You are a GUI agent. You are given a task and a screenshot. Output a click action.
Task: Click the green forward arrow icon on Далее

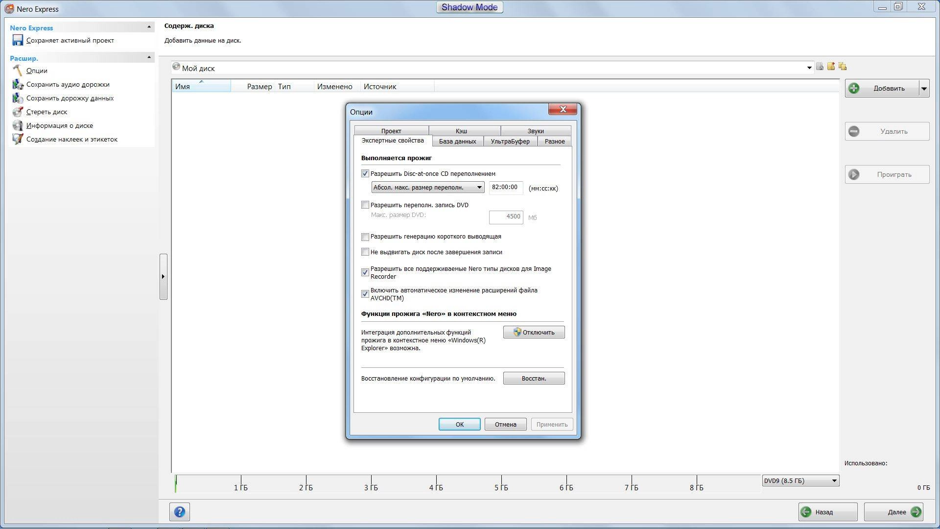[916, 512]
